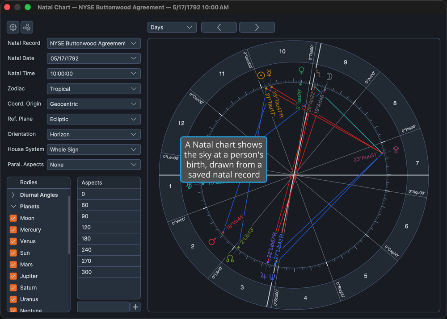Open the Coord. Origin Geocentric dropdown
447x319 pixels.
coord(94,104)
